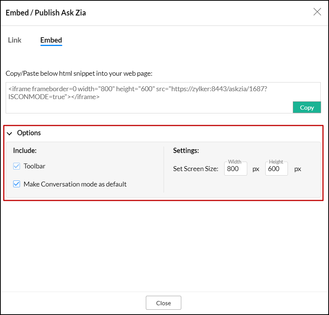Click the Close button at bottom
The width and height of the screenshot is (329, 315).
(x=163, y=303)
